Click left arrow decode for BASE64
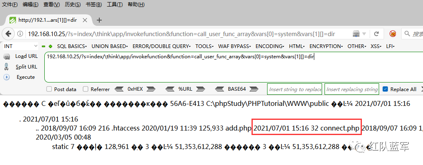 click(220, 89)
